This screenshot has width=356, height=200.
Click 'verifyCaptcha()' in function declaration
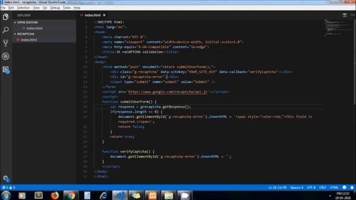(135, 152)
